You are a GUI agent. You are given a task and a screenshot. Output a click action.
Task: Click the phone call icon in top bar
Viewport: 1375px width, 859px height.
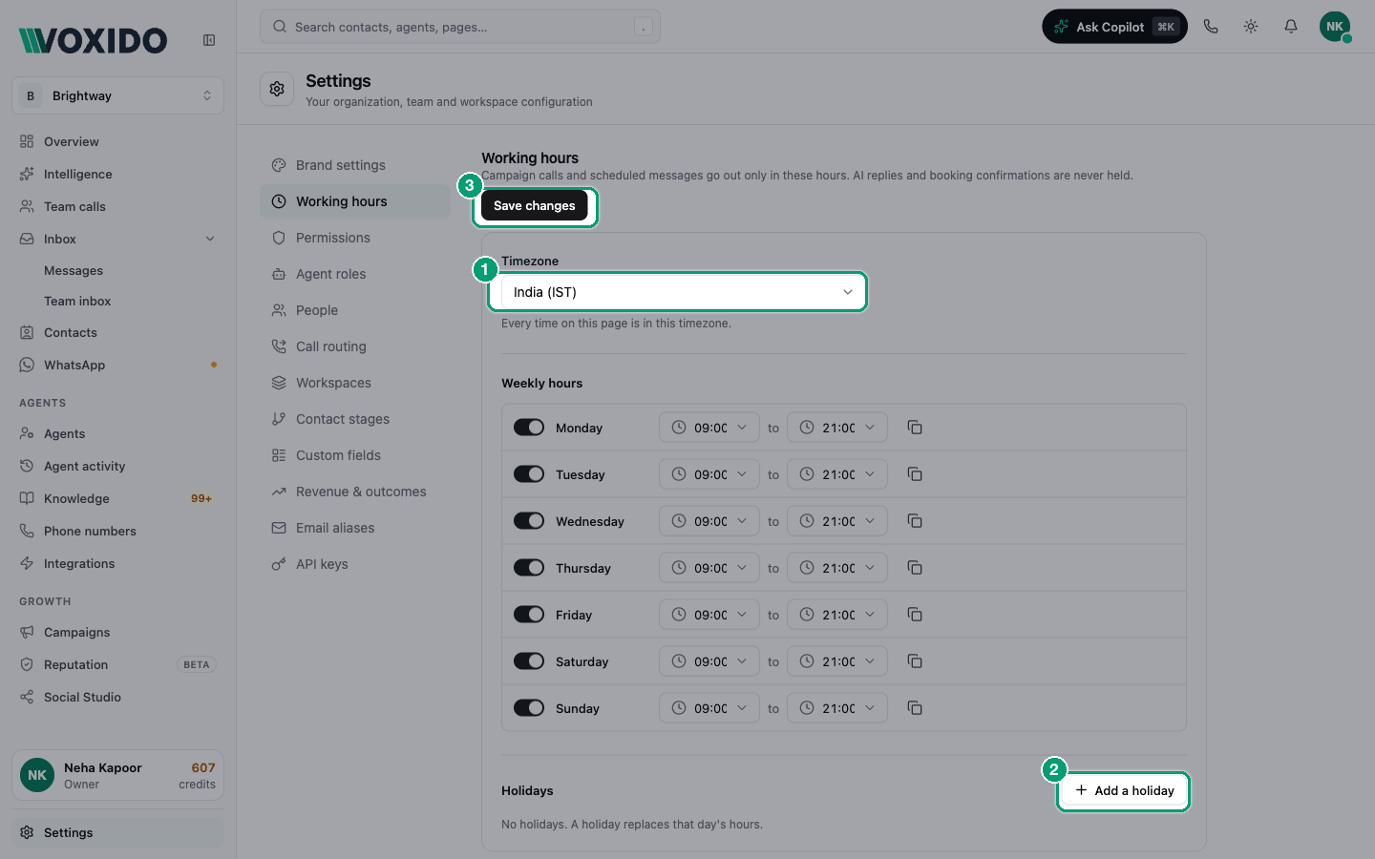1211,27
